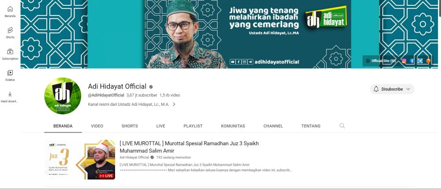The height and width of the screenshot is (189, 441).
Task: Switch to the VIDEO tab
Action: (97, 126)
